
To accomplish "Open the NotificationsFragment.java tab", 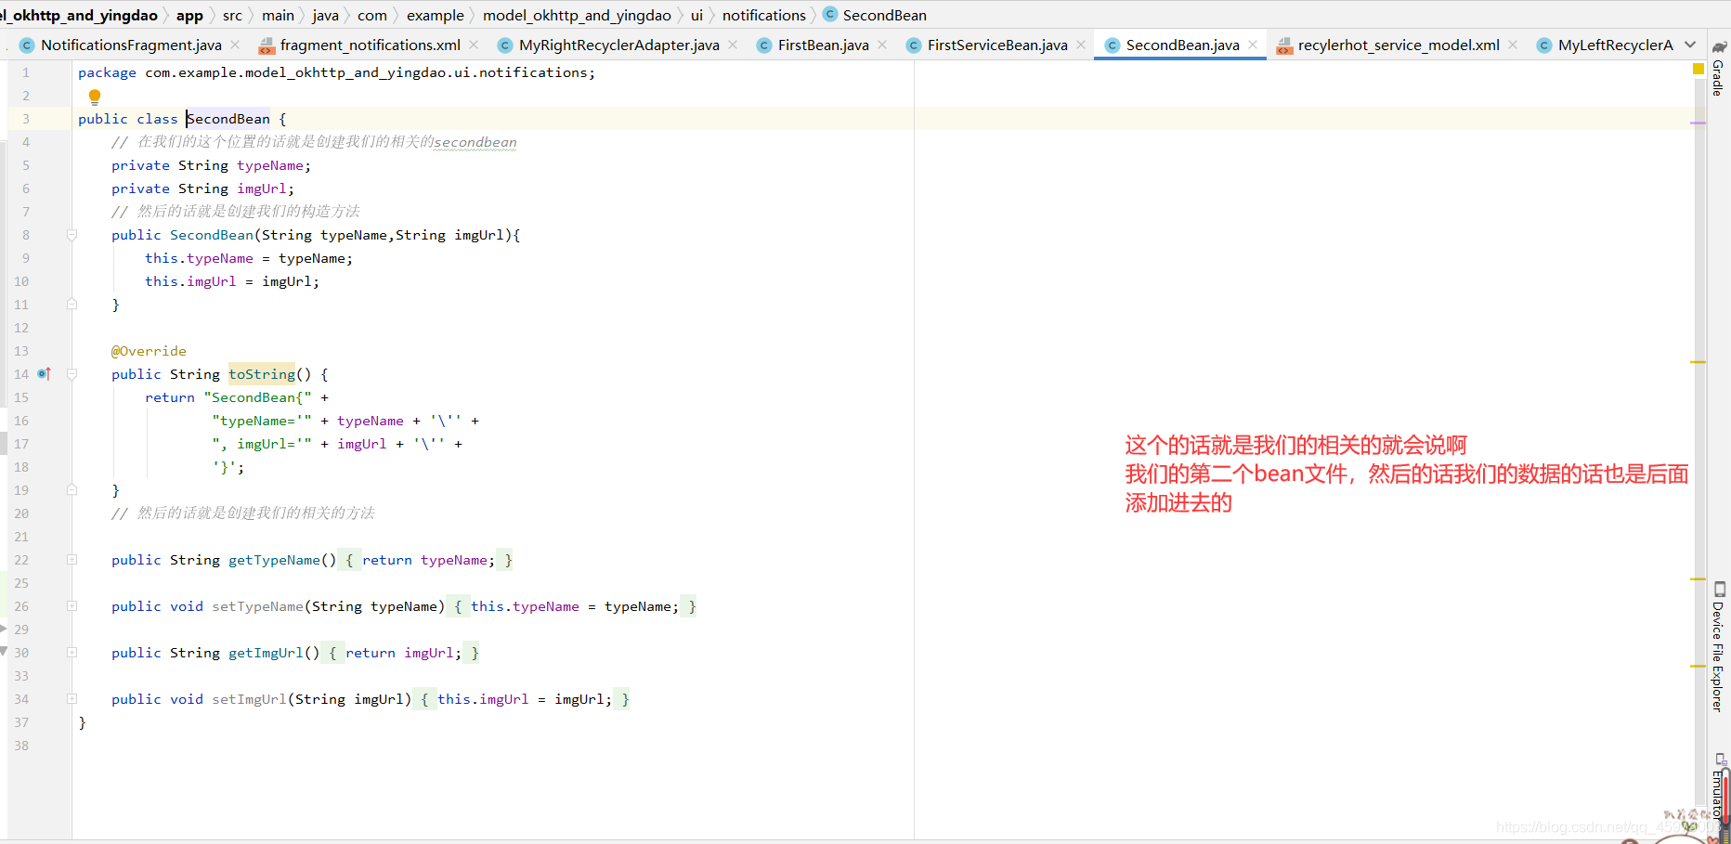I will 131,45.
